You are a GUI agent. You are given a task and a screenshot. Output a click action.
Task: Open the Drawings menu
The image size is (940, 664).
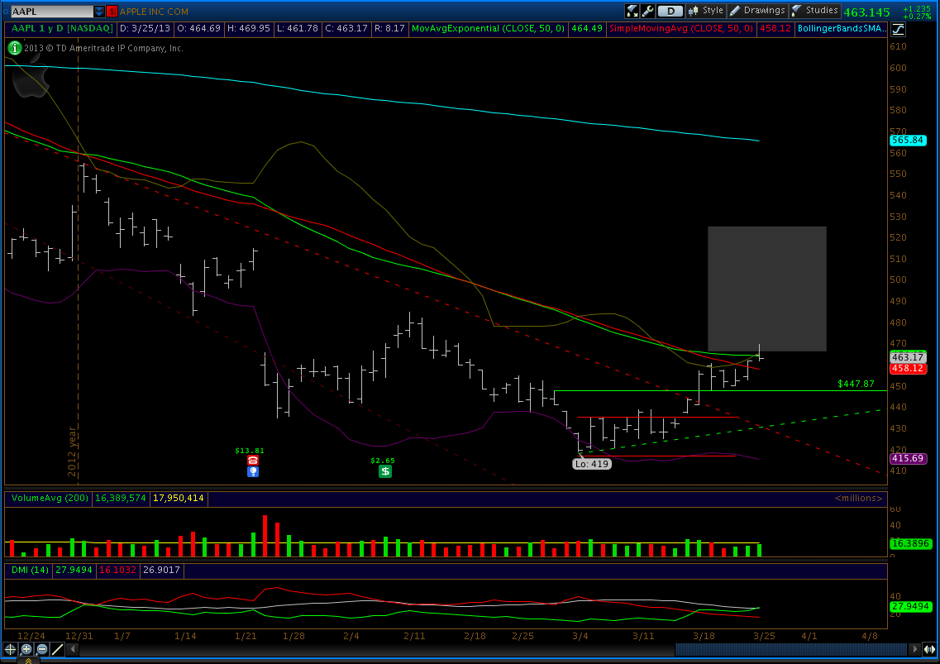click(x=757, y=10)
